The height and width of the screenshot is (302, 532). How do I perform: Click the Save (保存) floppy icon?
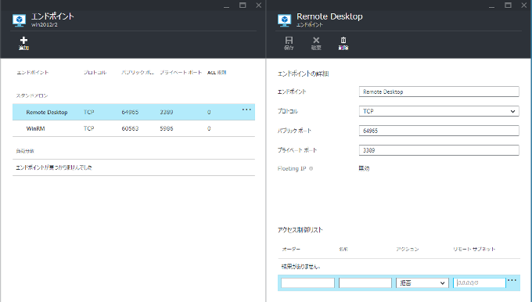pos(289,41)
